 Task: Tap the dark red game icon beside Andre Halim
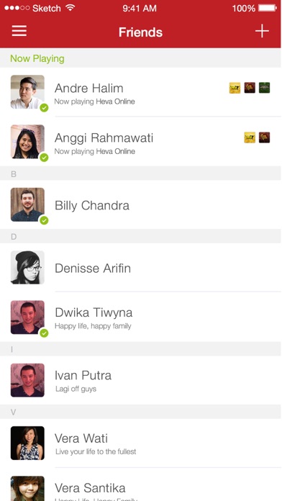250,88
